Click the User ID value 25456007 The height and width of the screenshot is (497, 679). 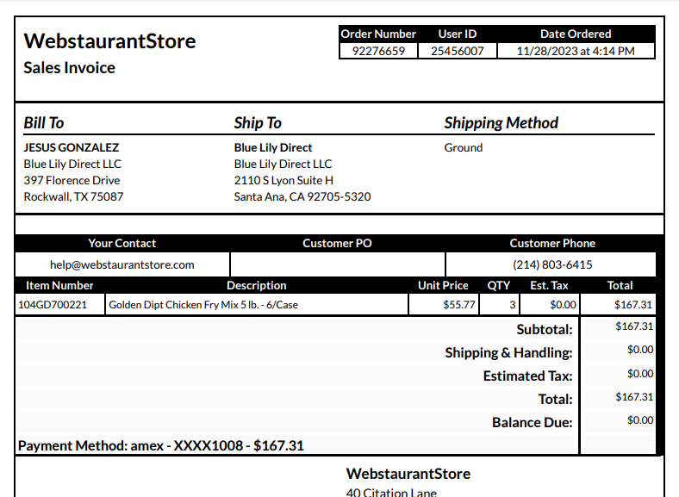[458, 51]
